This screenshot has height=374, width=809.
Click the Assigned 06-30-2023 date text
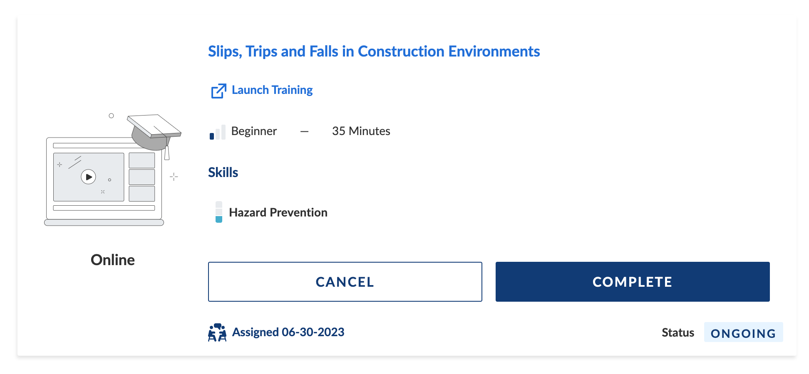(288, 332)
